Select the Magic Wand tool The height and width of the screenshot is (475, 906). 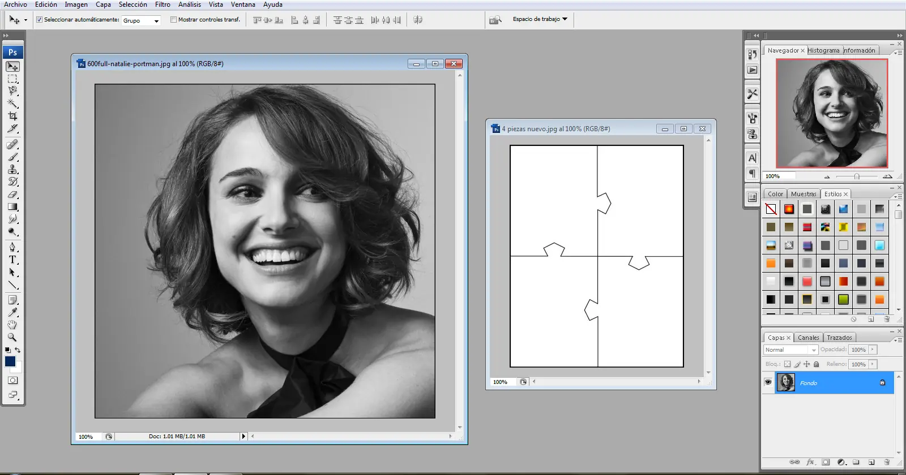(x=12, y=103)
